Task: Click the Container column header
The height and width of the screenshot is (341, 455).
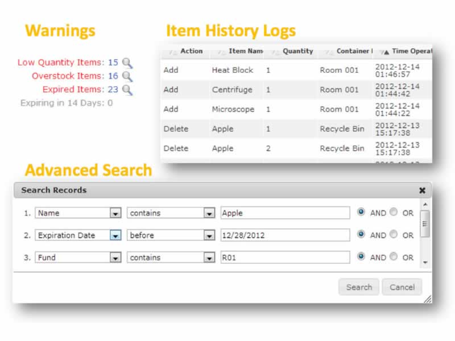Action: 352,51
